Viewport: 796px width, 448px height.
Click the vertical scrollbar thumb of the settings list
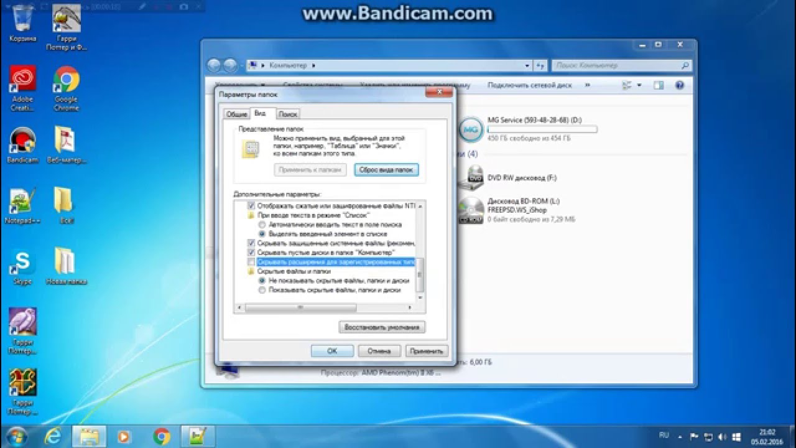tap(420, 275)
